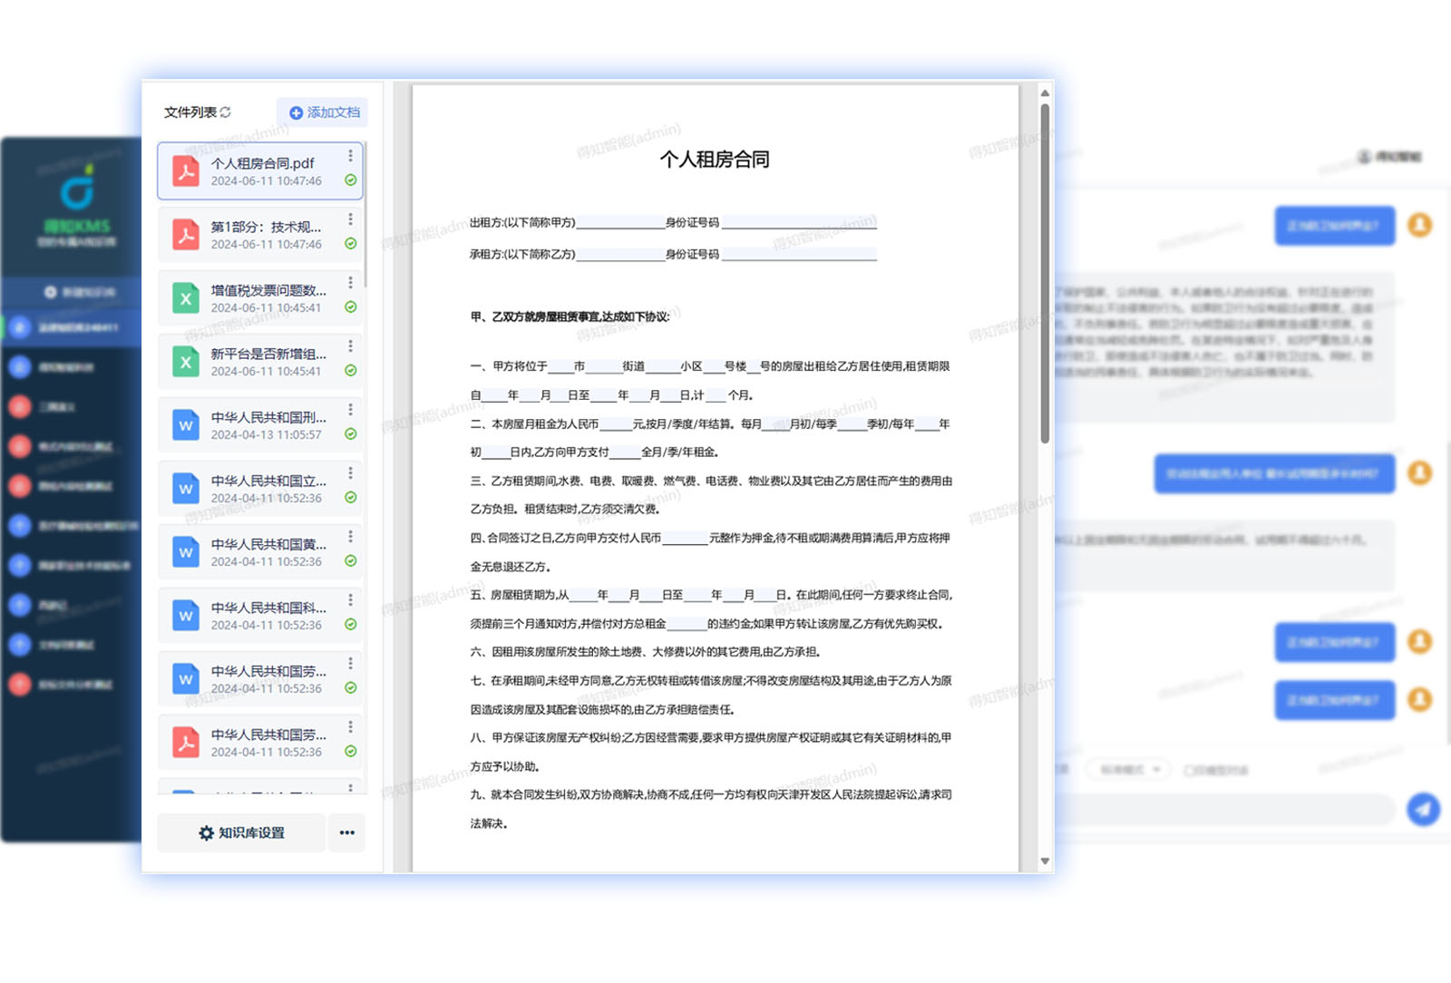The image size is (1451, 983).
Task: Refresh the 文件列表 file list
Action: pos(226,112)
